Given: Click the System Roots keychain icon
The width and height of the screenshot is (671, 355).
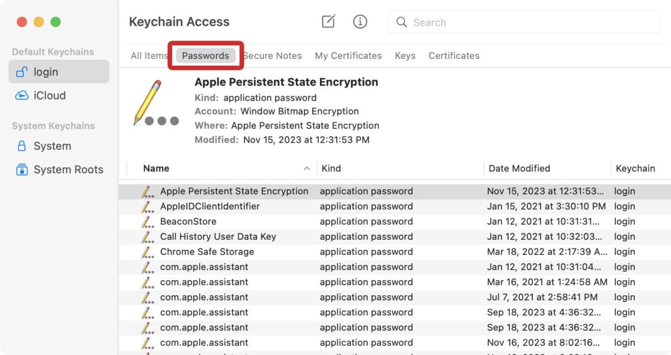Looking at the screenshot, I should point(22,169).
